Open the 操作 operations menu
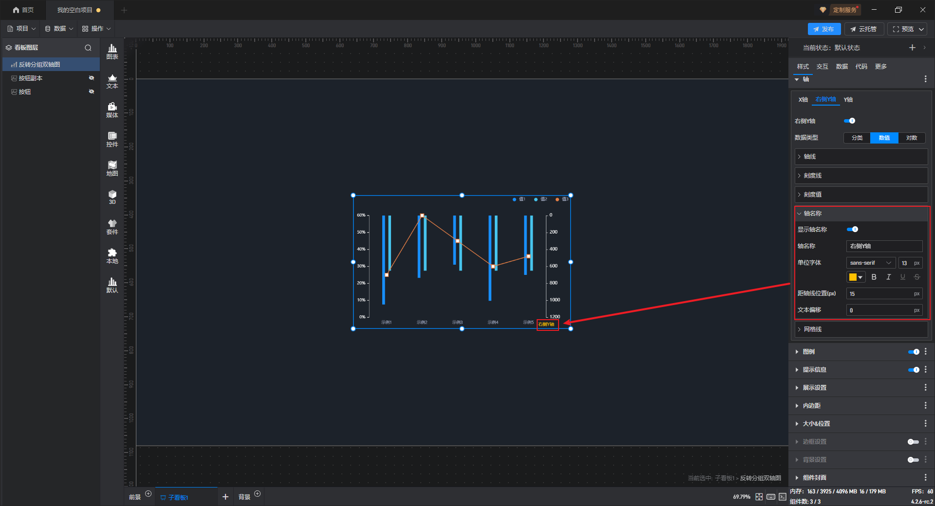This screenshot has width=935, height=506. pyautogui.click(x=96, y=29)
